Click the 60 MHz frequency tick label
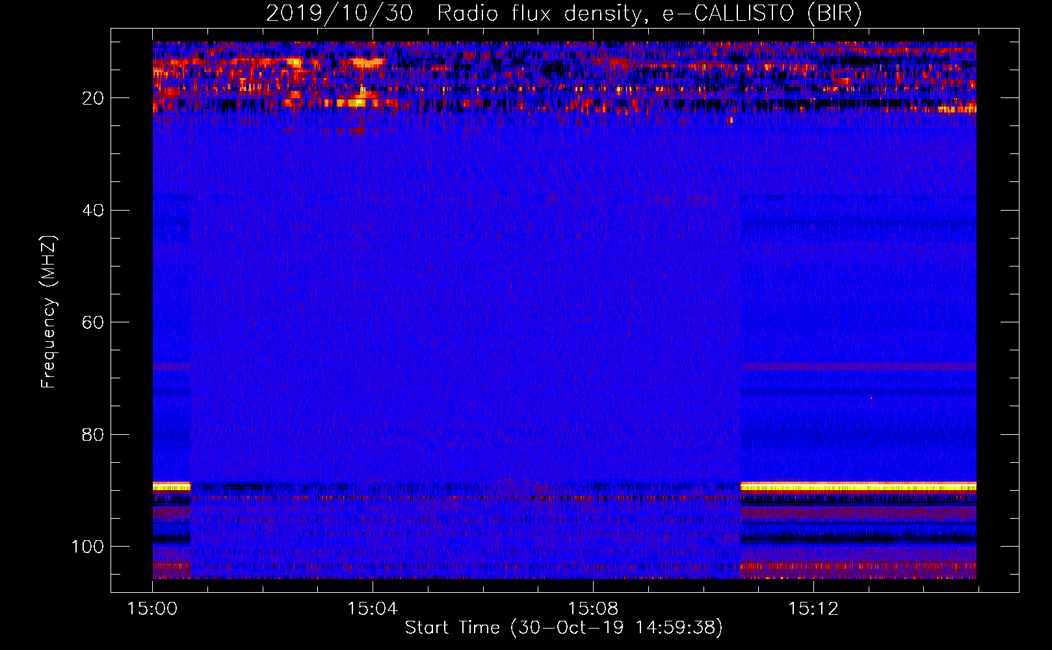This screenshot has width=1052, height=650. [x=93, y=323]
